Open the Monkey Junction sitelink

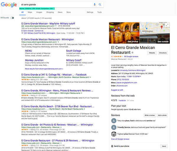click(x=34, y=60)
